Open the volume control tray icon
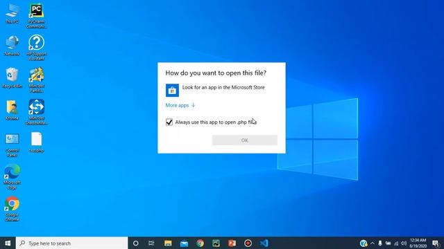444x249 pixels. pyautogui.click(x=404, y=243)
